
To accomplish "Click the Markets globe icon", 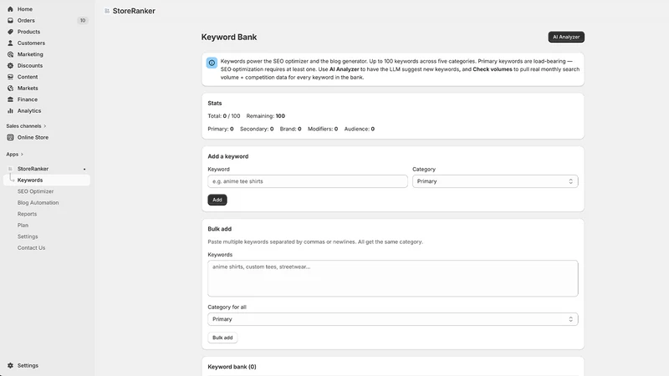I will tap(10, 89).
